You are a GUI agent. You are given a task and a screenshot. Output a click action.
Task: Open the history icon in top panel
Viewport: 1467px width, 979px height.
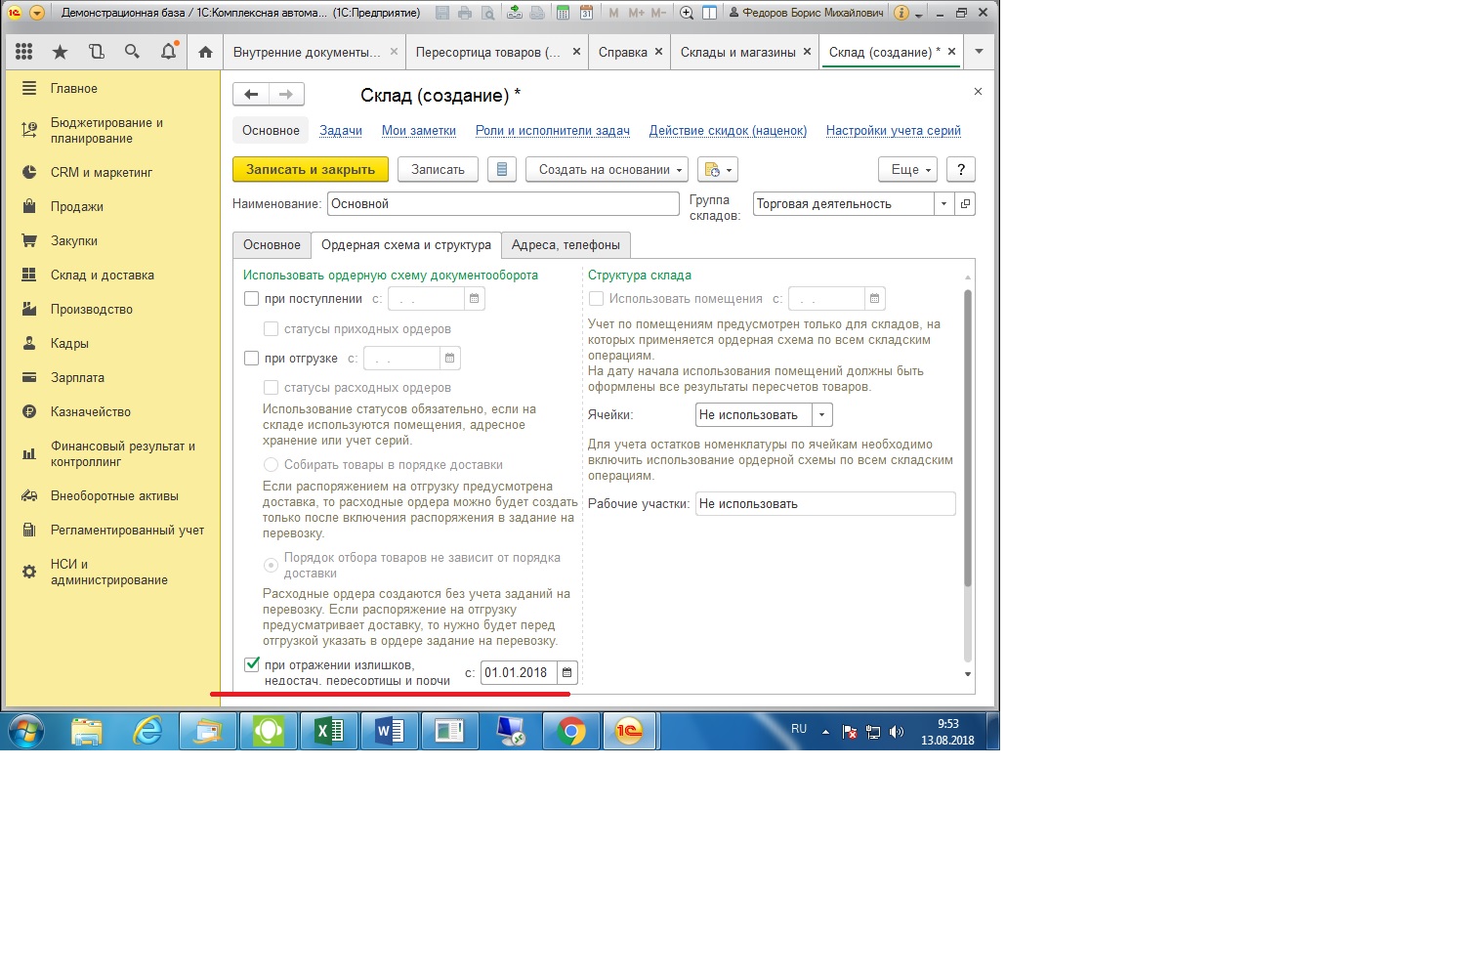[x=96, y=52]
